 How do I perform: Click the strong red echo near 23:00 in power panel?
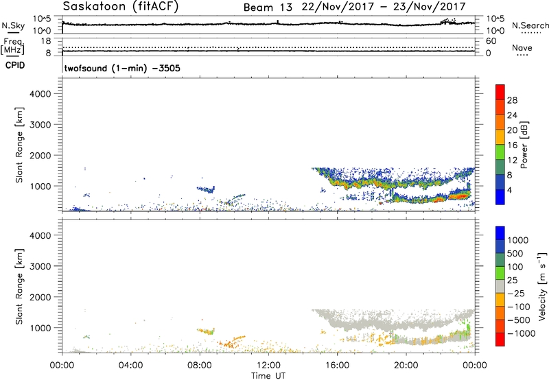pos(460,196)
